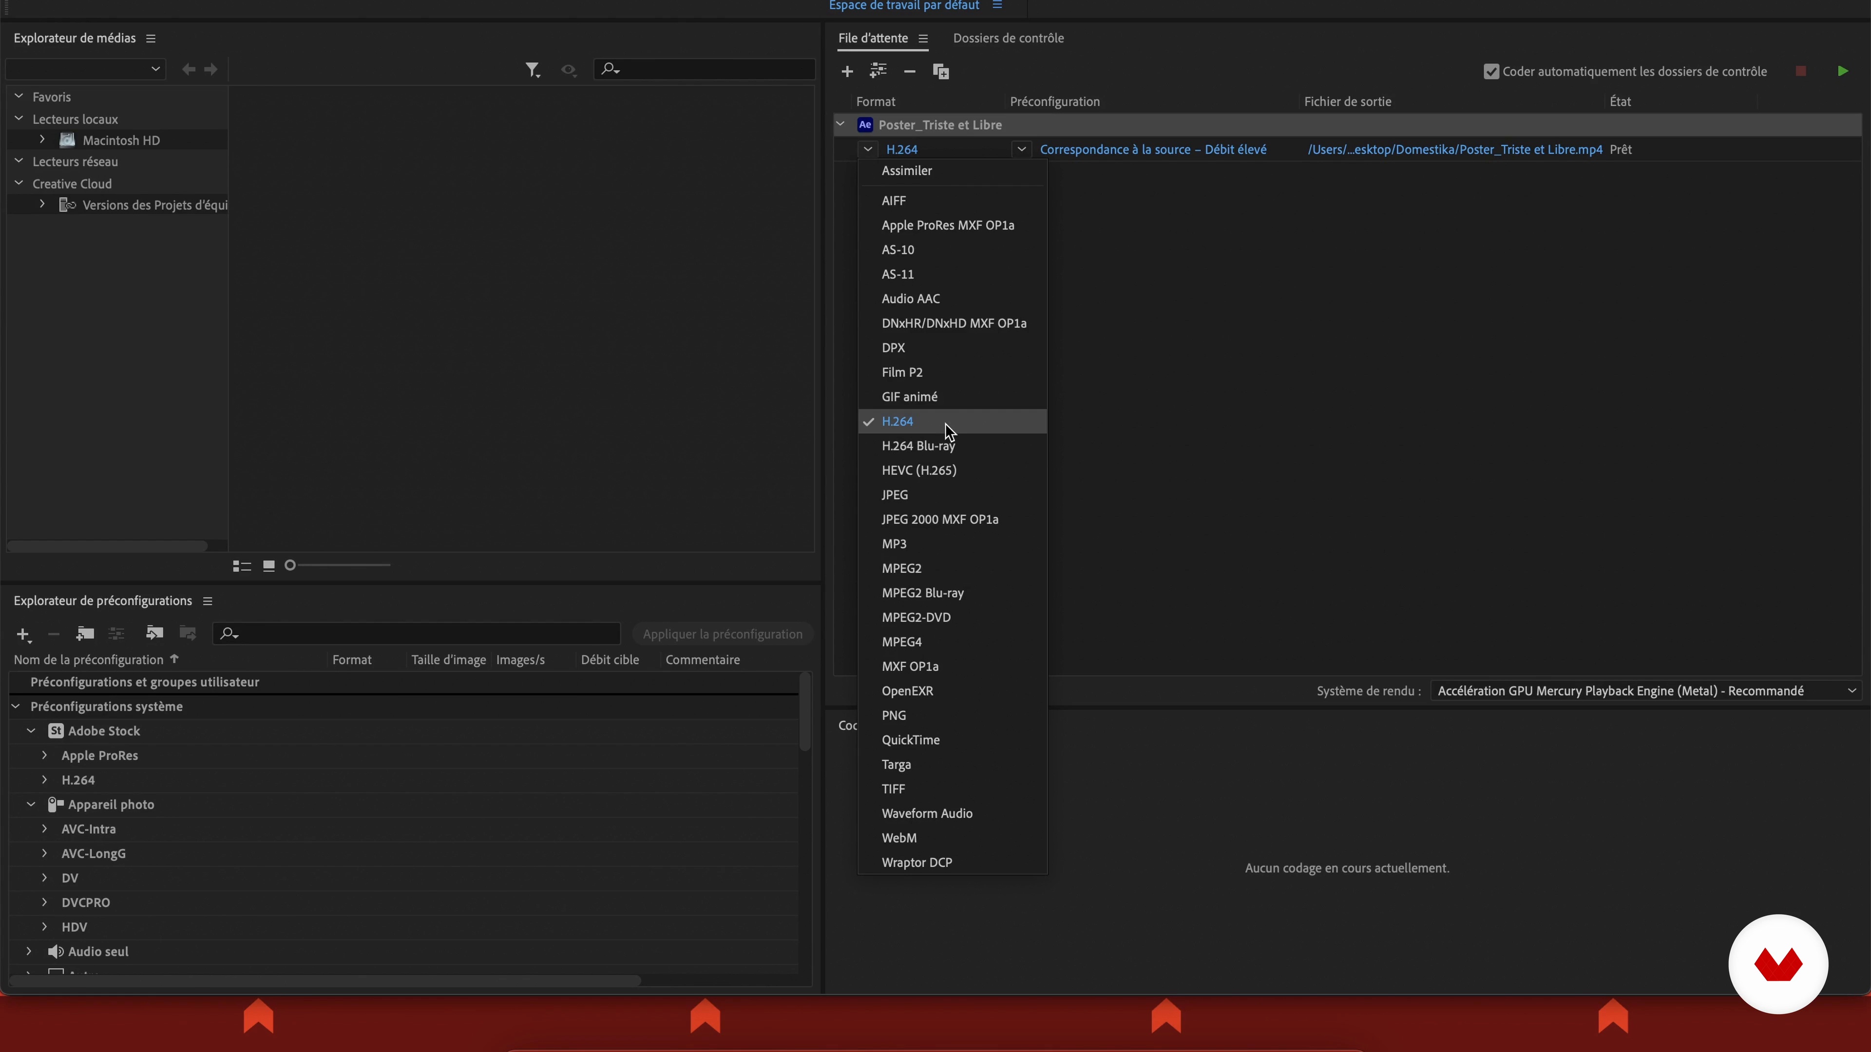Expand the Apple ProRes preset folder
The height and width of the screenshot is (1052, 1871).
pyautogui.click(x=44, y=755)
